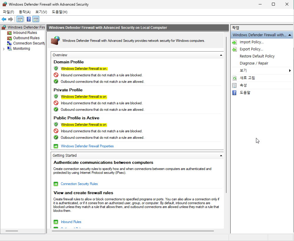Open the 도움말(H) menu
The image size is (294, 241).
coord(60,12)
